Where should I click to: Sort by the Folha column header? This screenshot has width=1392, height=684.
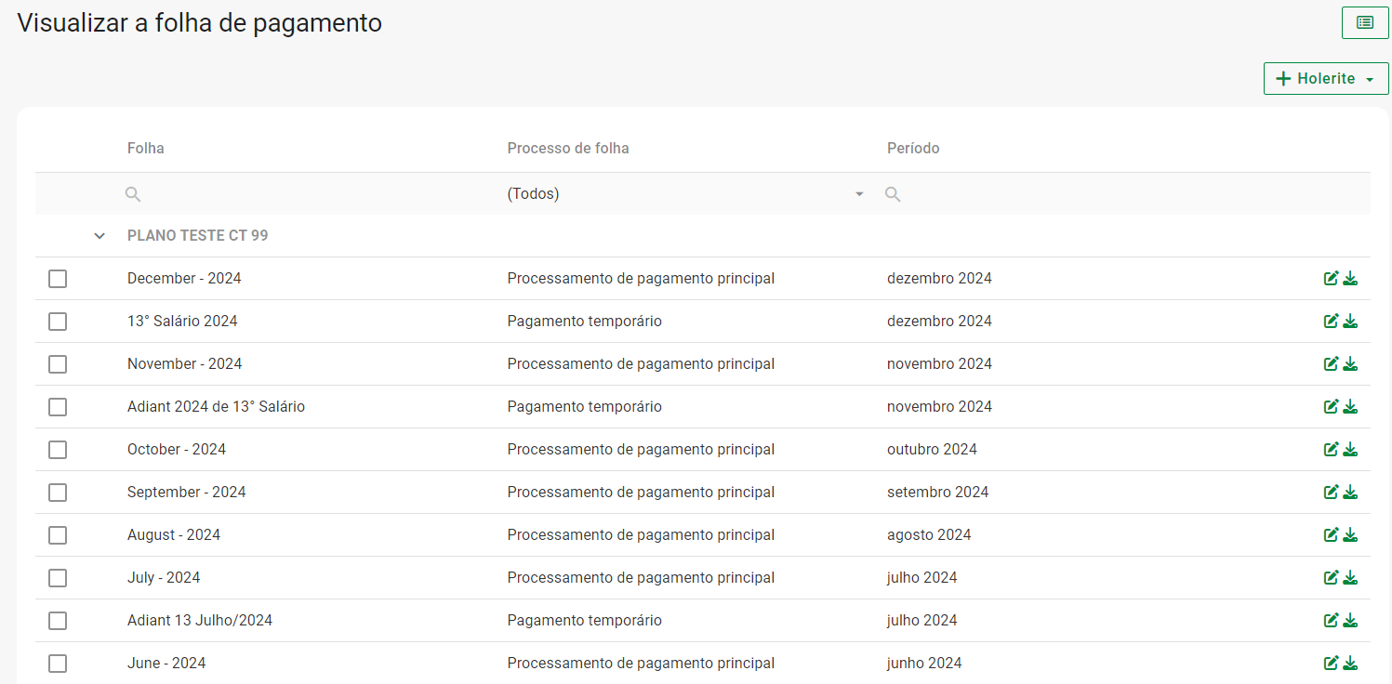[146, 149]
